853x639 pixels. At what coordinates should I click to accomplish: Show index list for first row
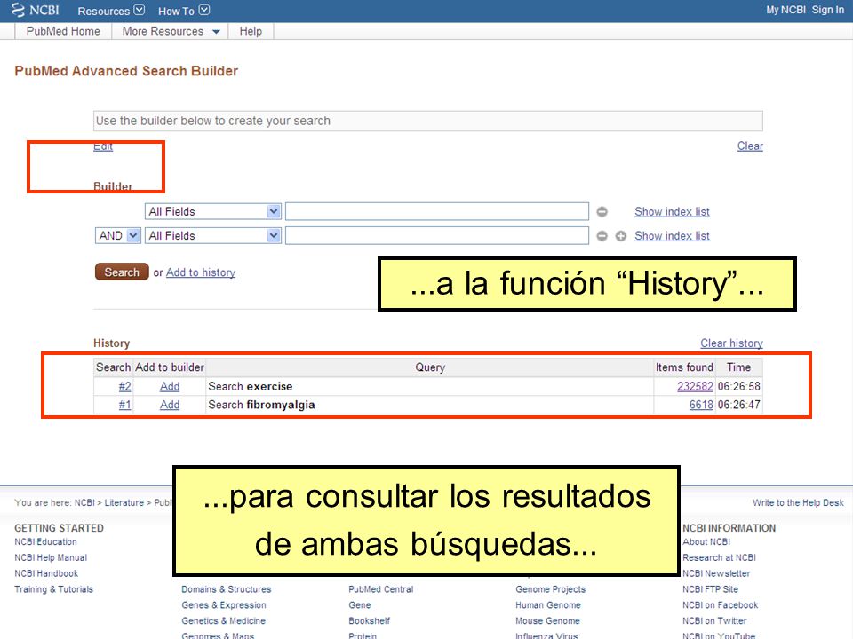[672, 212]
